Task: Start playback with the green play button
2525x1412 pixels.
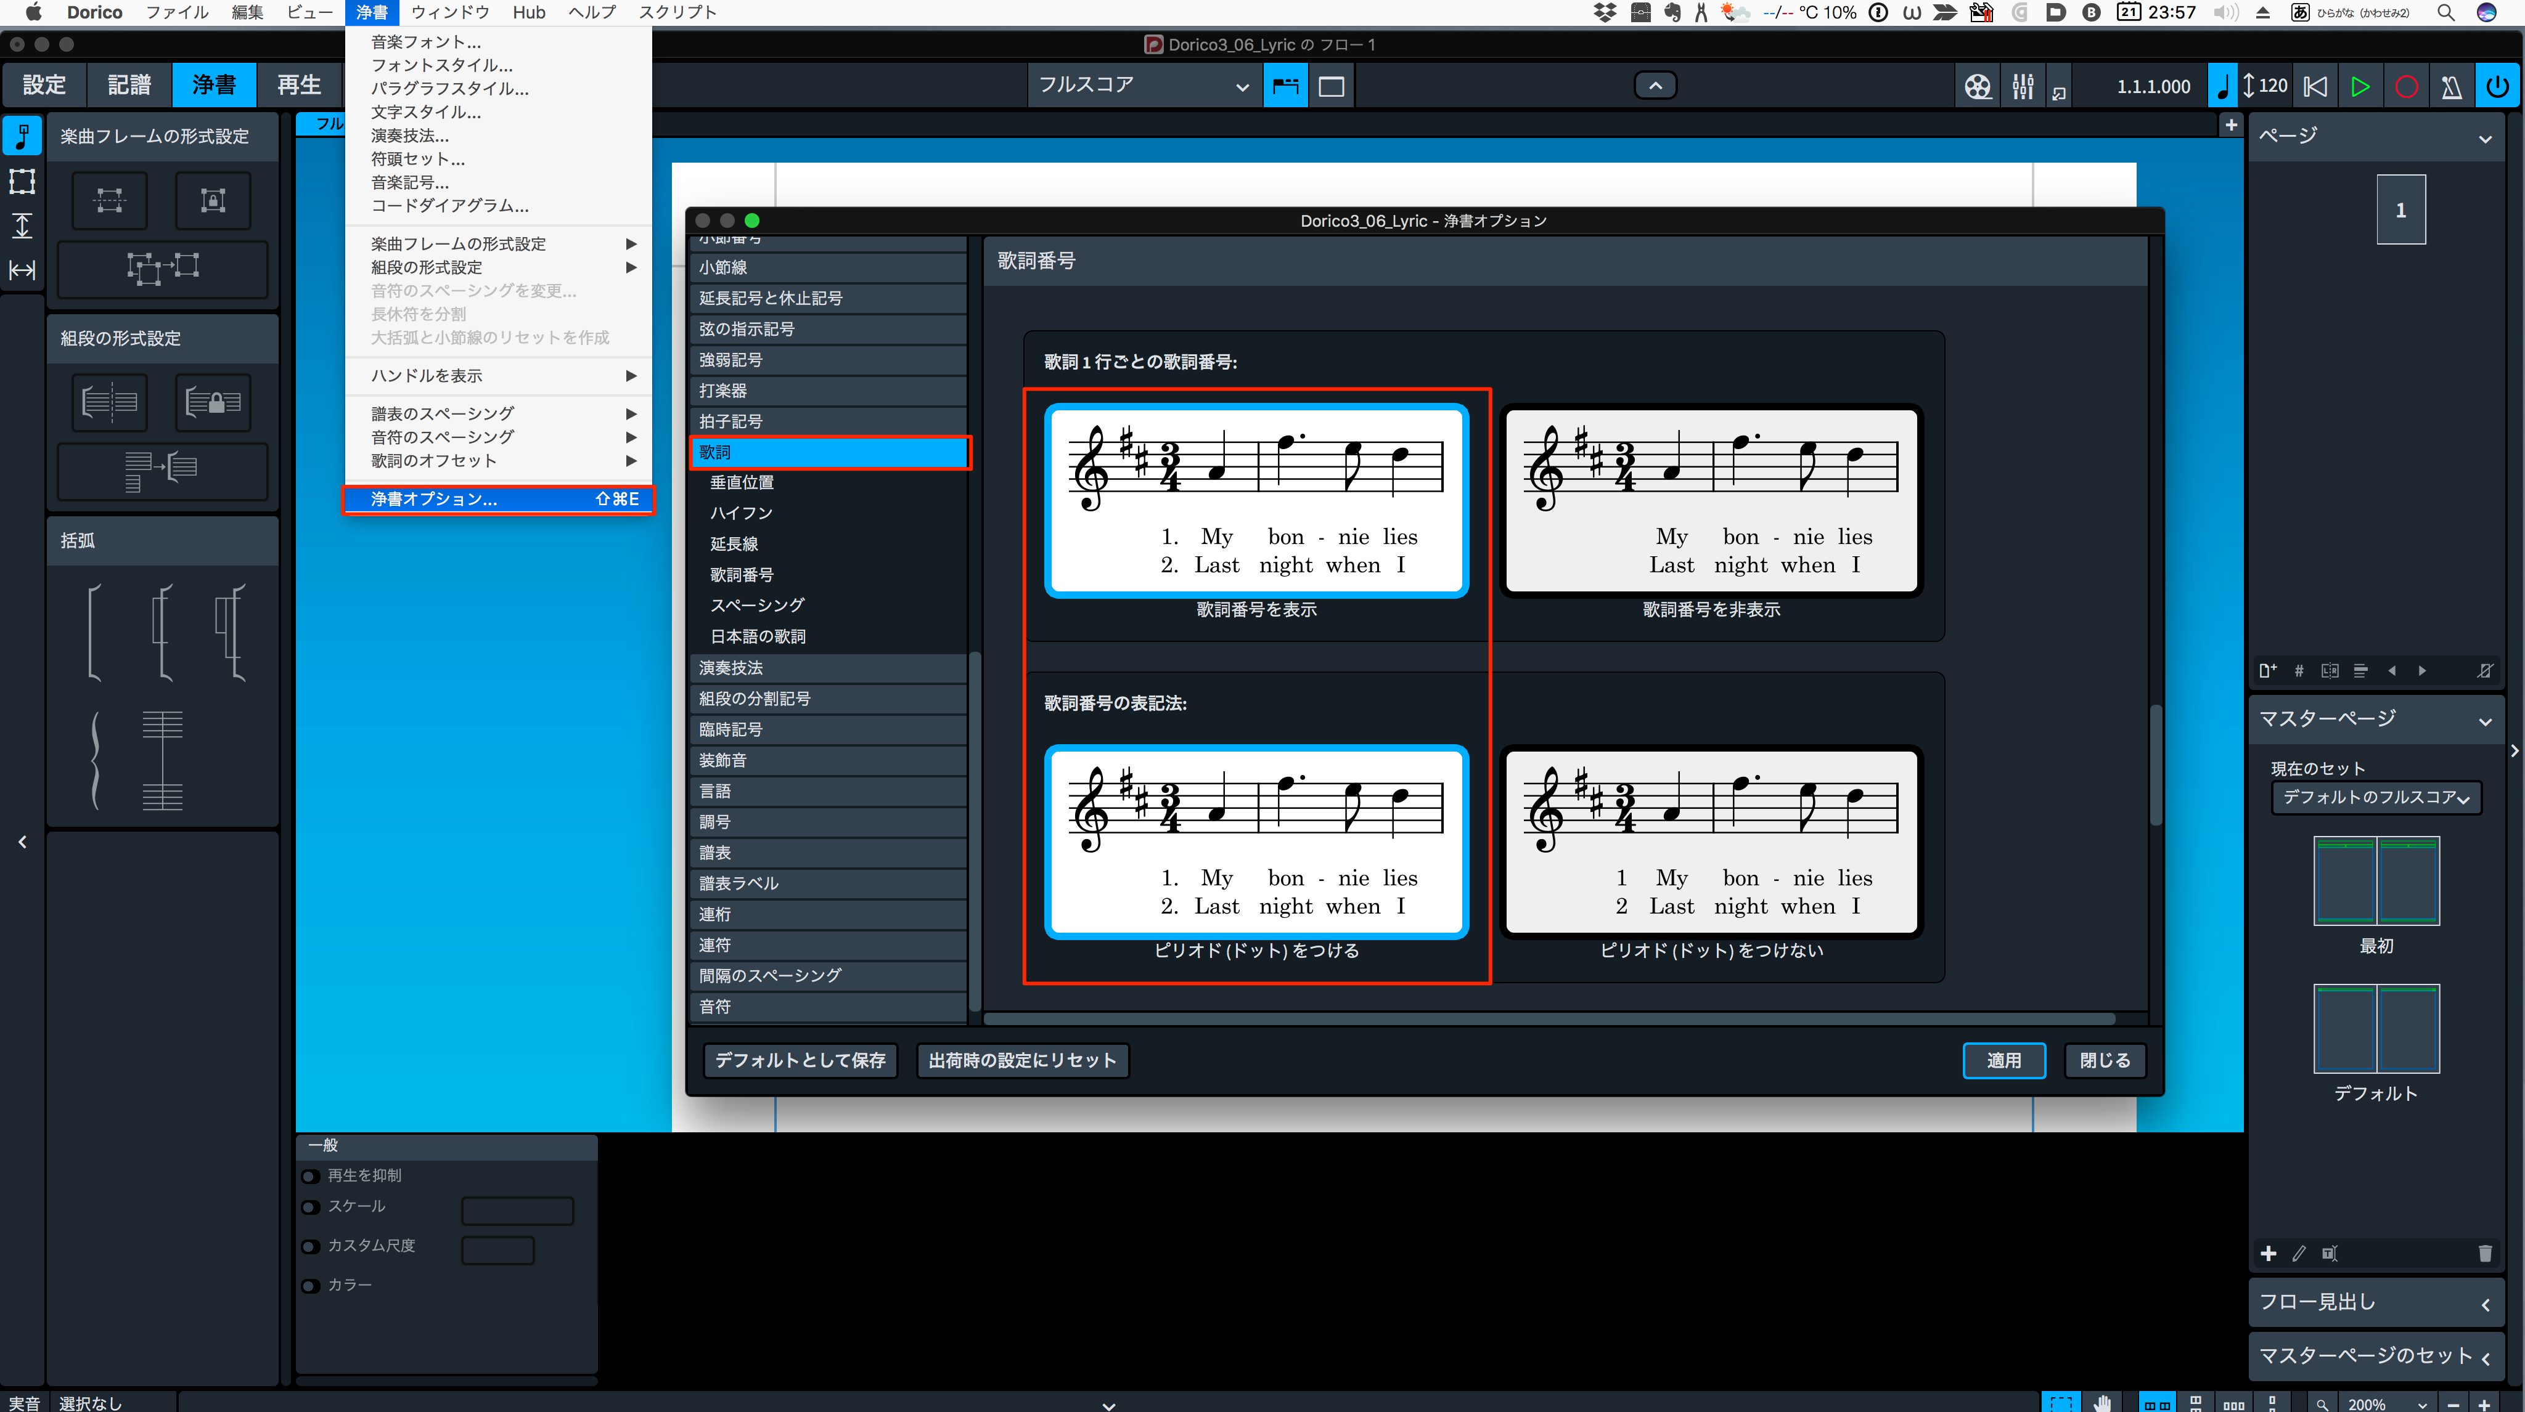Action: pyautogui.click(x=2360, y=86)
